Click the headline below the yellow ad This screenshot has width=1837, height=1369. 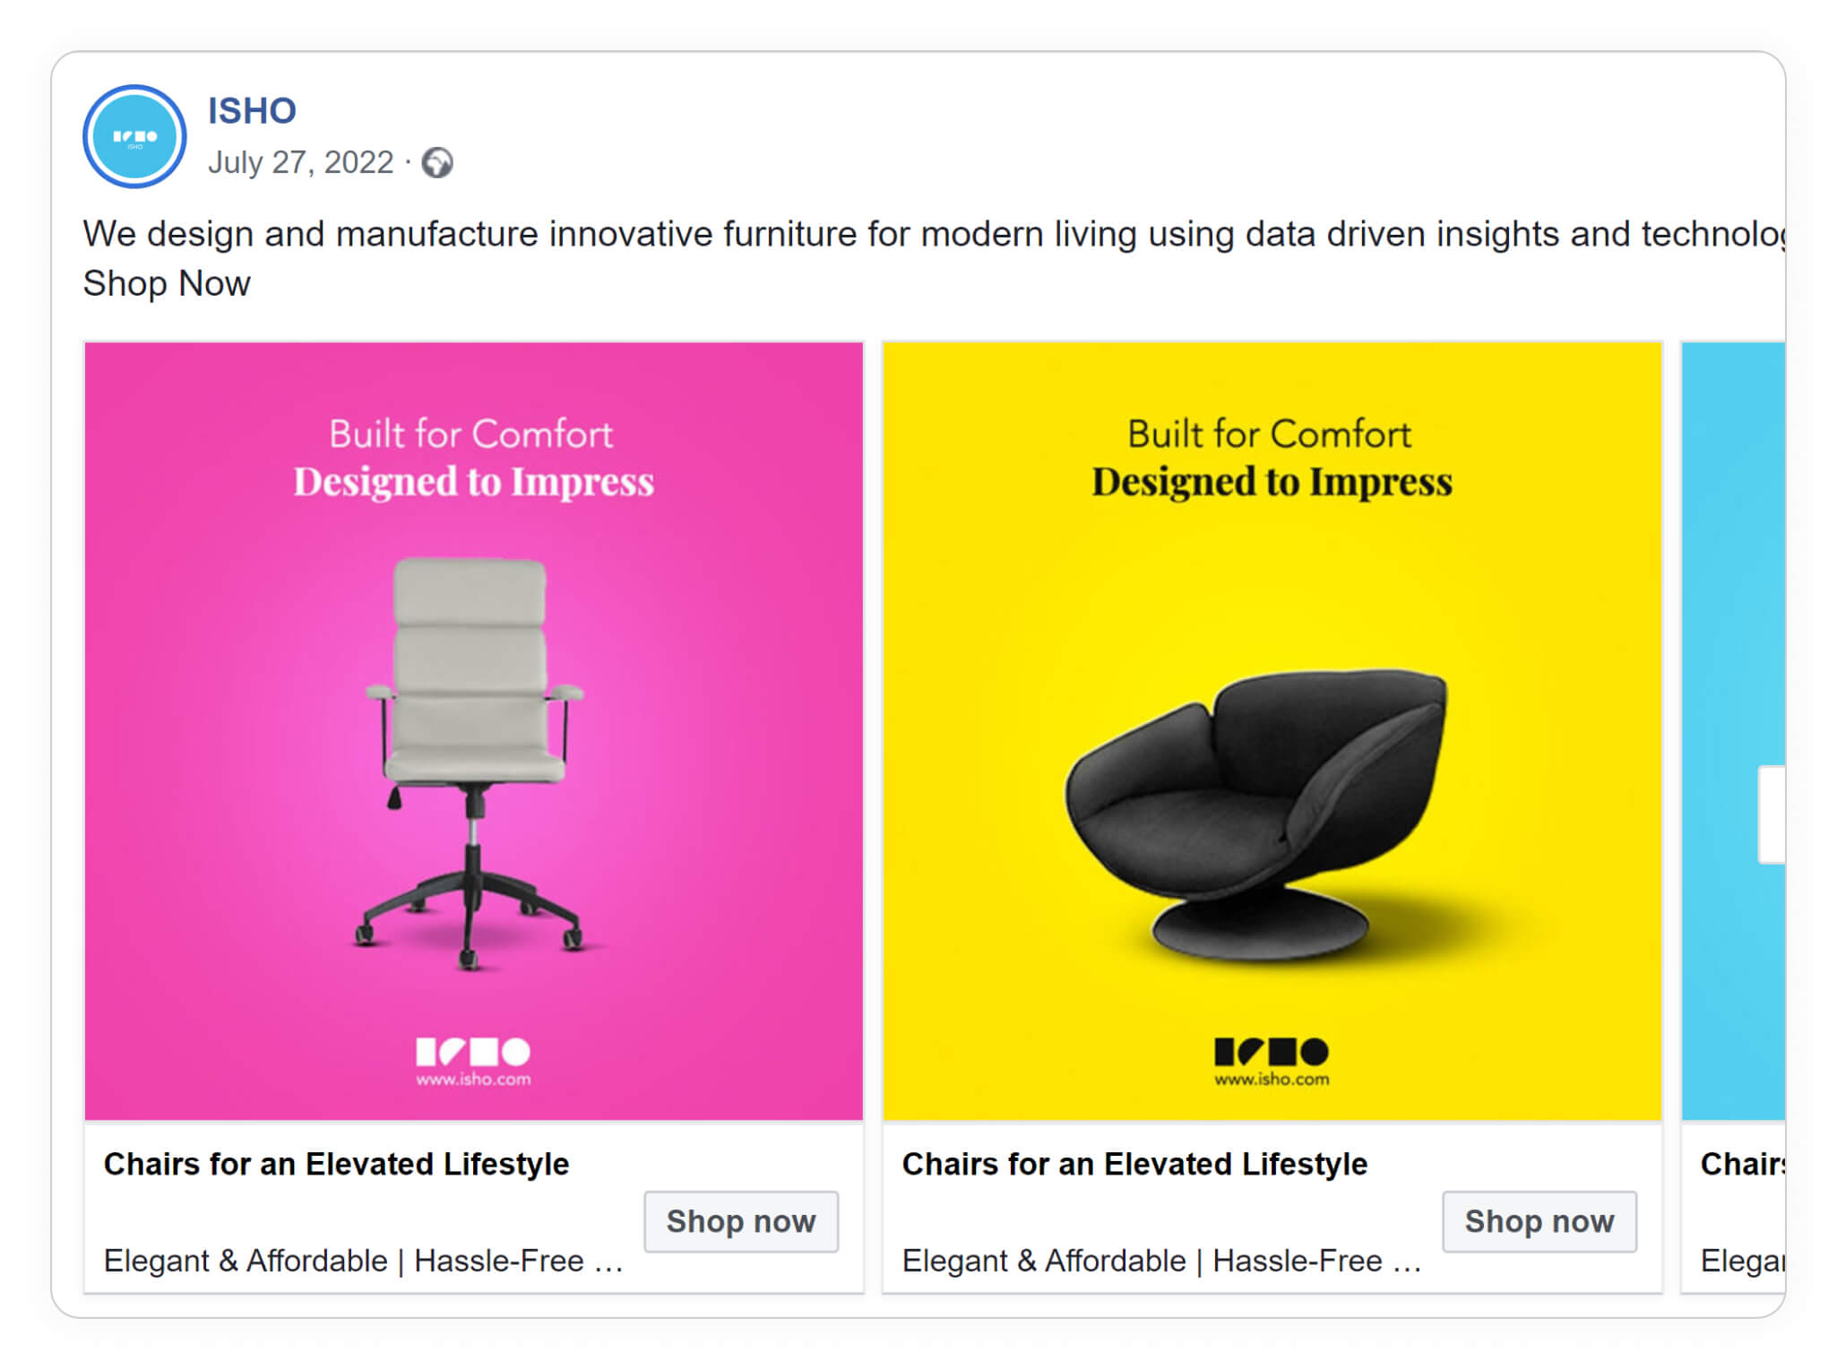1134,1164
